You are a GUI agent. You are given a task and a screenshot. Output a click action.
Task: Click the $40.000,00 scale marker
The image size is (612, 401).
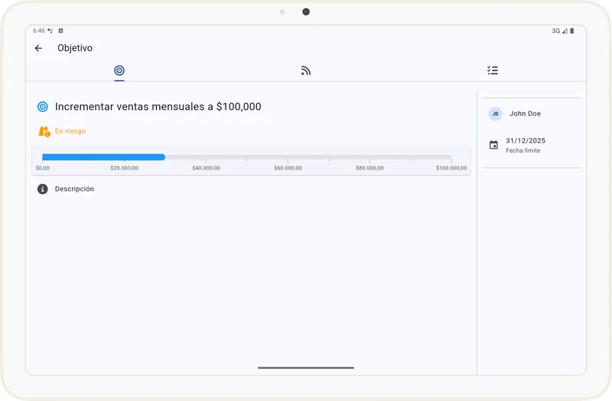207,168
